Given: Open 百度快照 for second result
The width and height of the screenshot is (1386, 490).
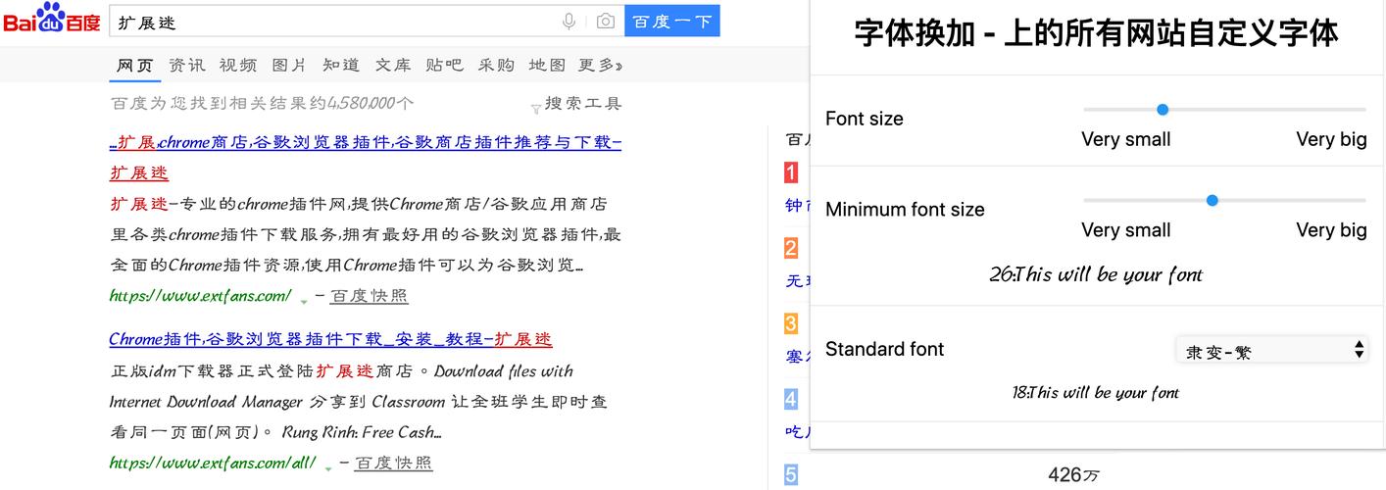Looking at the screenshot, I should [393, 464].
